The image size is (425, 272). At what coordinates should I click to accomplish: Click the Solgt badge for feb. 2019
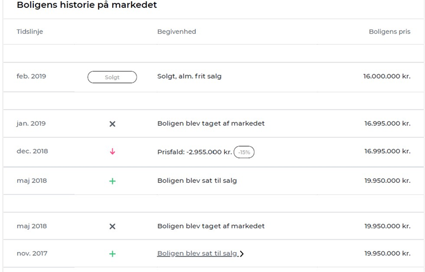(112, 77)
